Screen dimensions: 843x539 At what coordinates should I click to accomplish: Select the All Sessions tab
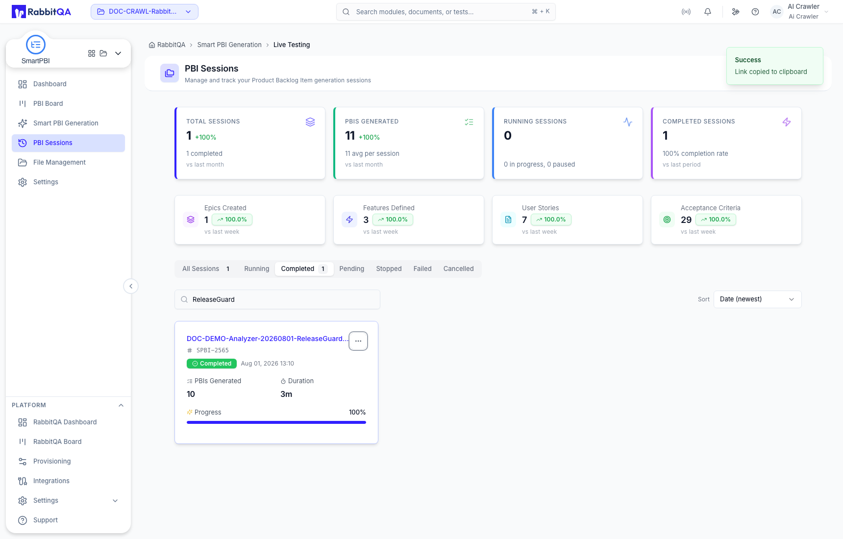tap(206, 269)
